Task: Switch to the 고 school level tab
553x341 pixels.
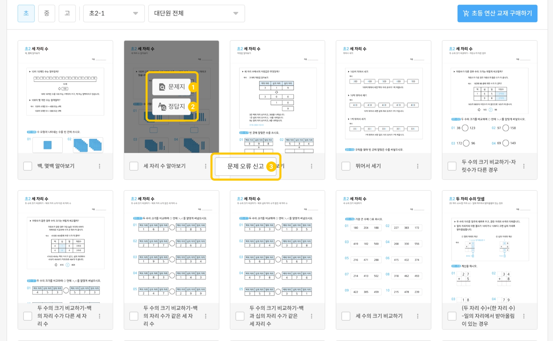Action: [67, 13]
